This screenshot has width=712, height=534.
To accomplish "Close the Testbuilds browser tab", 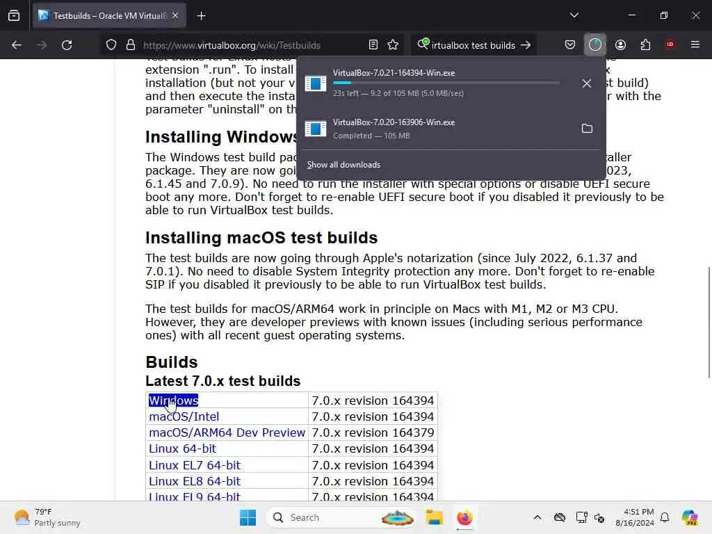I will click(175, 15).
